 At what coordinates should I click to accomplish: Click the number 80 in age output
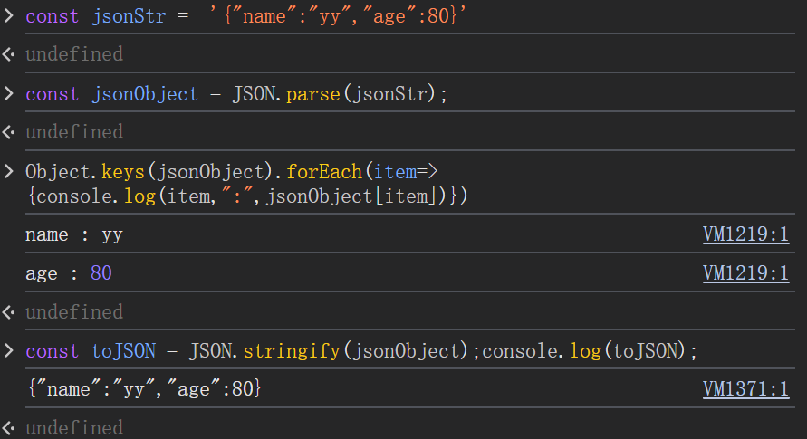tap(101, 273)
